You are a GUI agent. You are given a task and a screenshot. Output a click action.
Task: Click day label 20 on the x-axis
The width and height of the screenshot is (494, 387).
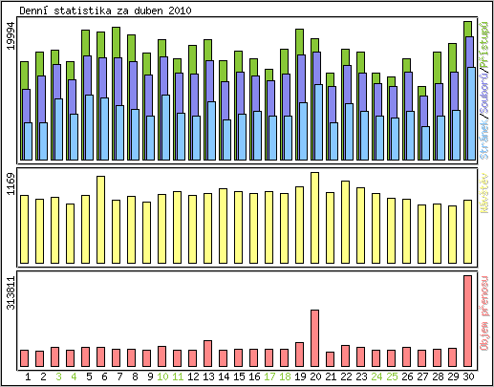tap(315, 376)
